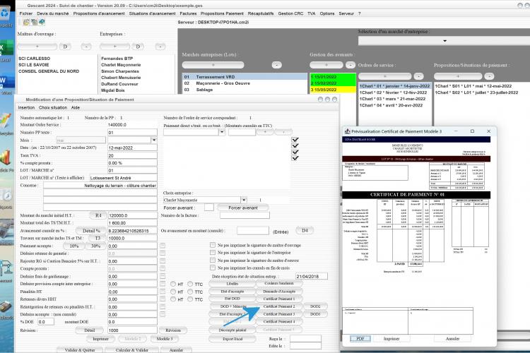
Task: Enable Ne pas imprimer signature du maître d'oeuvre
Action: coord(213,260)
